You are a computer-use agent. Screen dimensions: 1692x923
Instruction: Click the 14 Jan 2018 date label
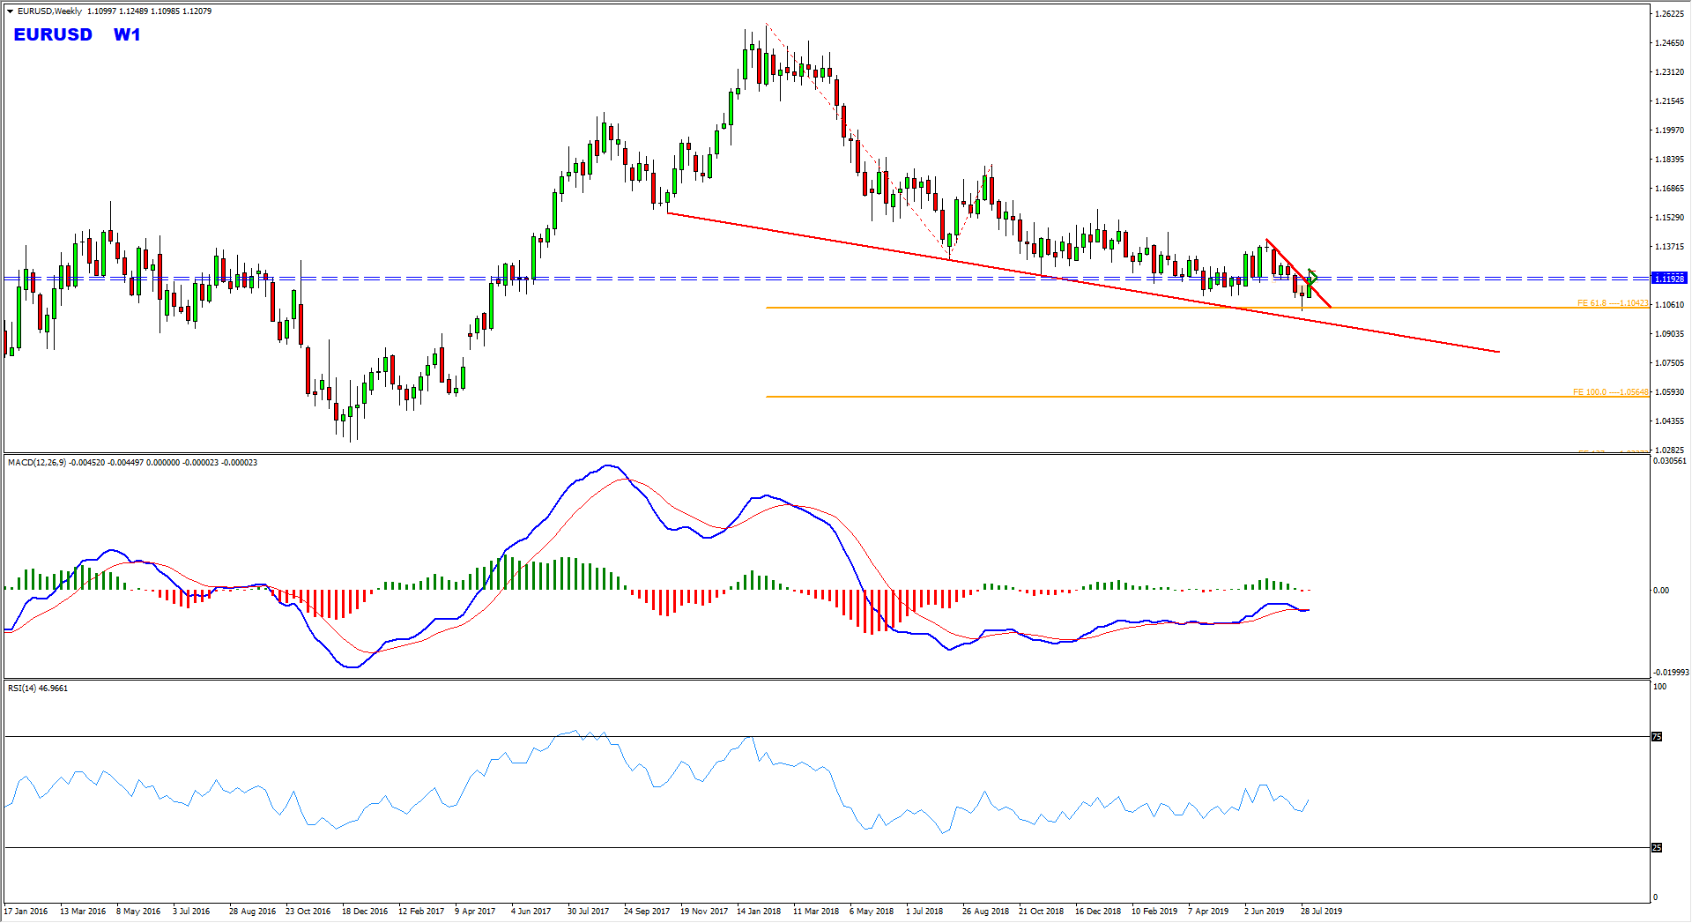pyautogui.click(x=759, y=911)
